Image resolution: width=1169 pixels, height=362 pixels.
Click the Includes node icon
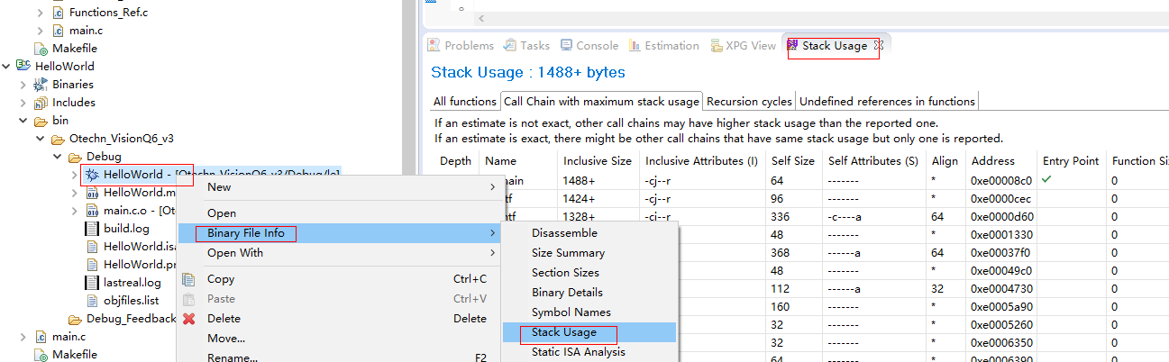tap(40, 102)
